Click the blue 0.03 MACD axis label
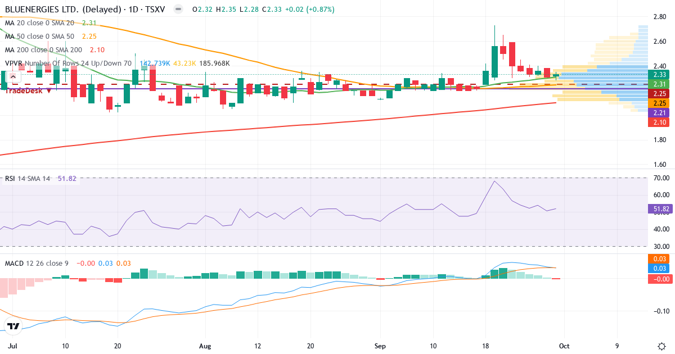The height and width of the screenshot is (354, 675). (x=659, y=269)
